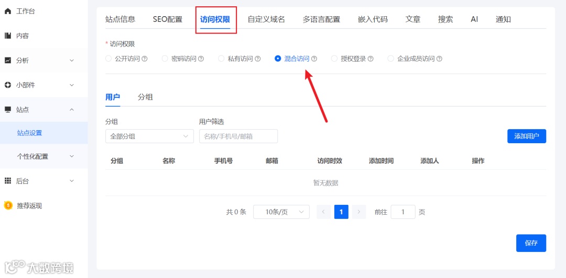This screenshot has height=278, width=566.
Task: Click the 邮箱 column header
Action: coord(272,161)
